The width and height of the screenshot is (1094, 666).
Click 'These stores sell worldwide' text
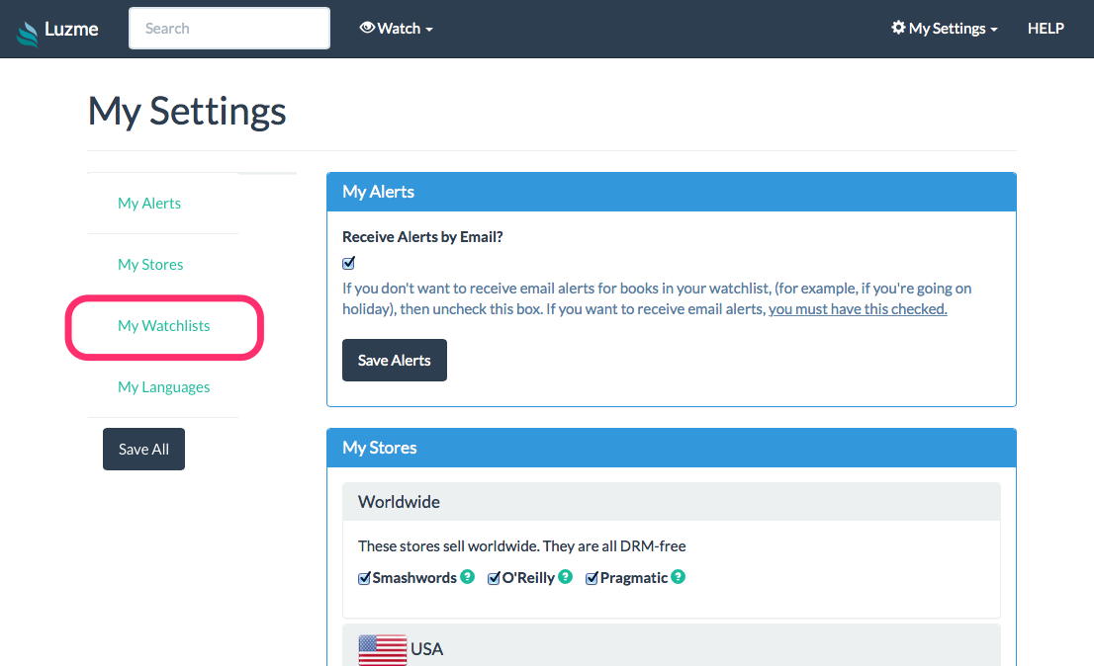coord(522,546)
